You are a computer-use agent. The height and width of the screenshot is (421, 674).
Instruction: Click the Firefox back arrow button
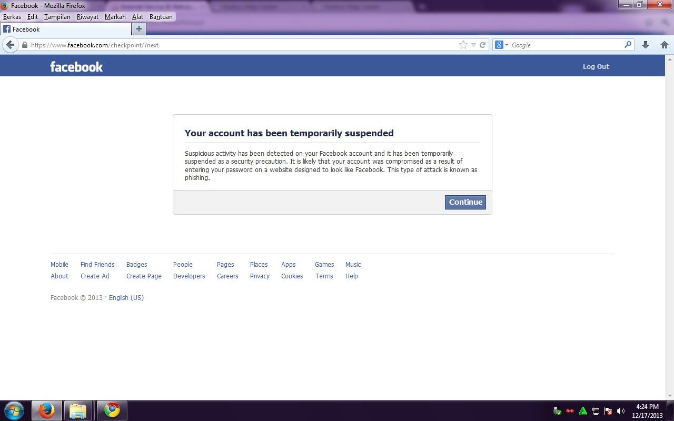(x=10, y=45)
